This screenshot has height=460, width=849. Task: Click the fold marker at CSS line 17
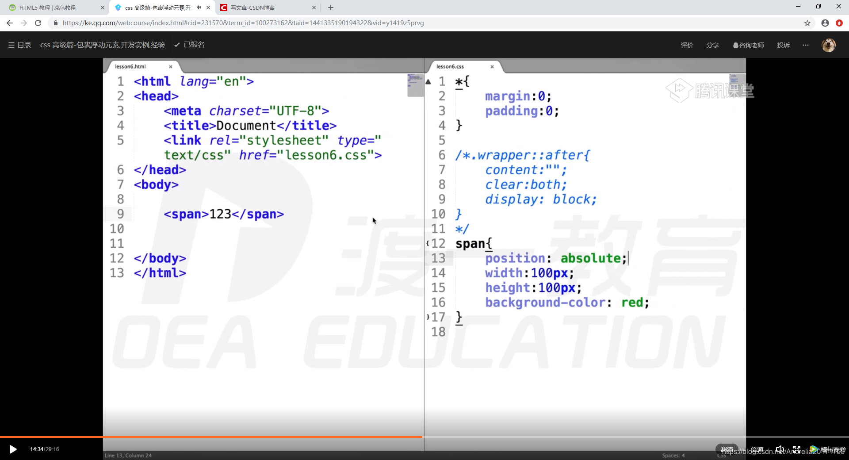[x=428, y=317]
